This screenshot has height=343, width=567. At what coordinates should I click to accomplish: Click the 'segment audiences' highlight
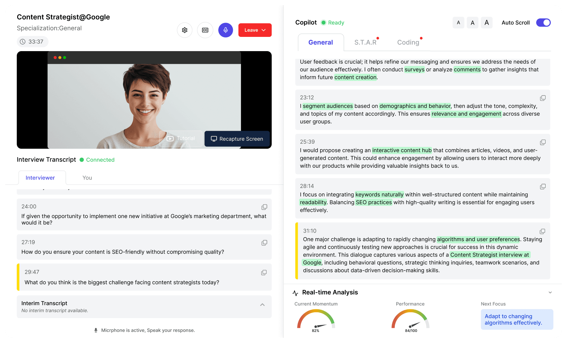pos(328,106)
